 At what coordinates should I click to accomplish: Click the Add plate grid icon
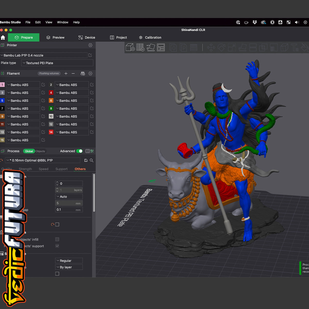coord(140,47)
